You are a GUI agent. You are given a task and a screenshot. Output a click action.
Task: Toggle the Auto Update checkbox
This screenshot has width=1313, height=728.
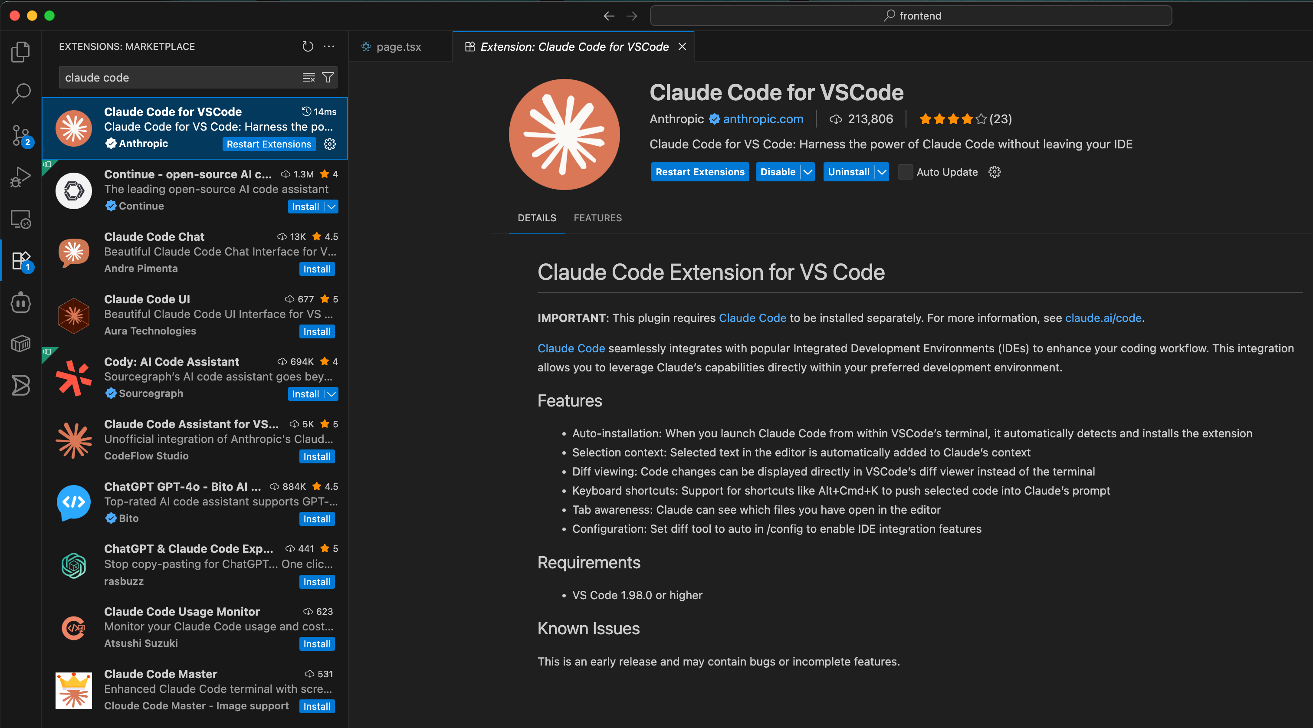905,172
